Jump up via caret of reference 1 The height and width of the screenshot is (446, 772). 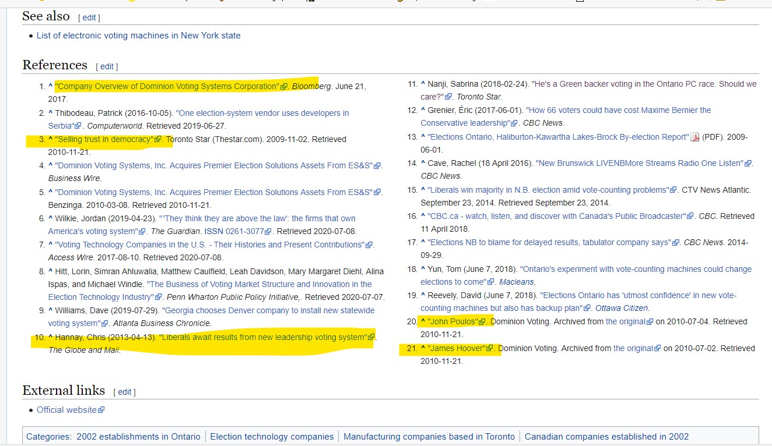[x=51, y=86]
